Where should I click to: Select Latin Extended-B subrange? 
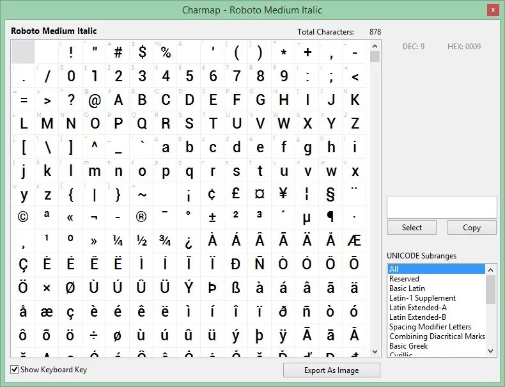(x=437, y=317)
